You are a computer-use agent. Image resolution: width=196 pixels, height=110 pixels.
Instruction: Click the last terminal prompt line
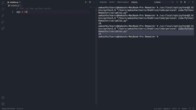click(128, 37)
